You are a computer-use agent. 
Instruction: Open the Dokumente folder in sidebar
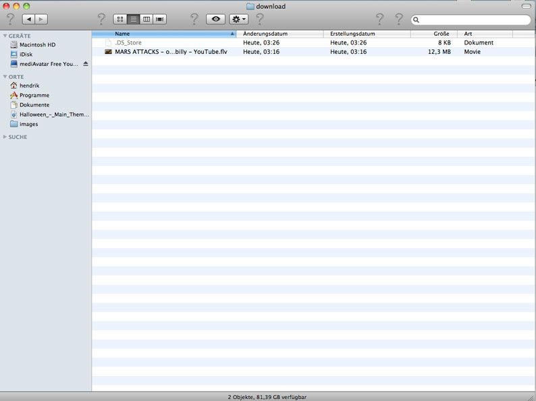pos(34,105)
